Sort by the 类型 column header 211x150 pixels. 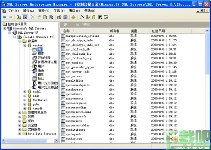coord(139,31)
